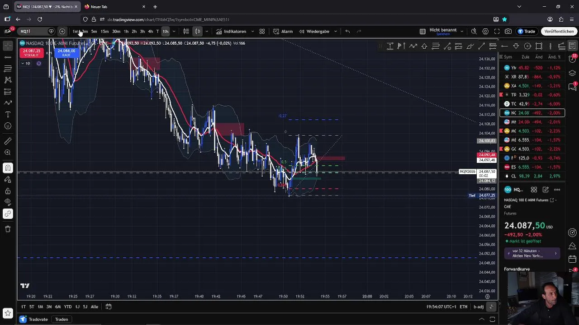This screenshot has height=325, width=579.
Task: Select the text annotation tool
Action: coord(8,115)
